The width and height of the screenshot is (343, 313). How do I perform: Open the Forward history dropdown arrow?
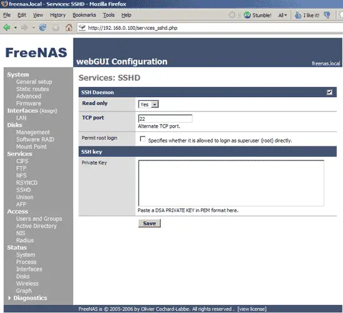tap(33, 28)
